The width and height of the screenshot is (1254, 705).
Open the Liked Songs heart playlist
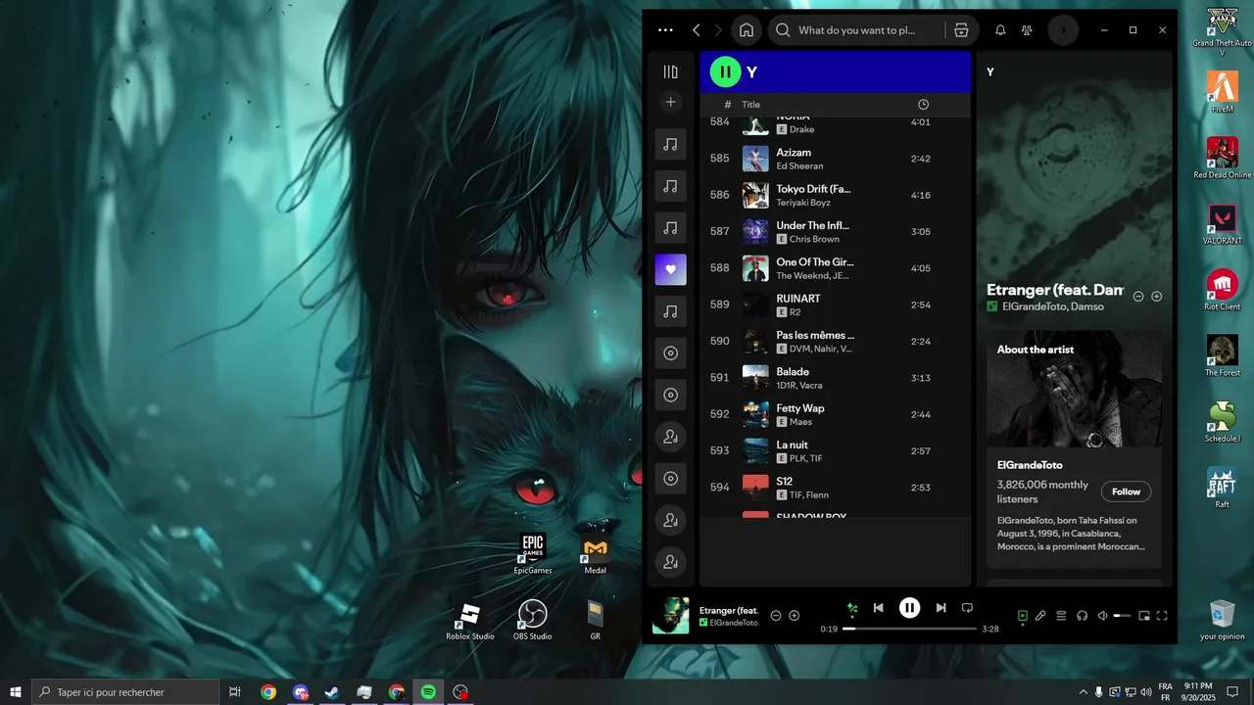[x=670, y=269]
